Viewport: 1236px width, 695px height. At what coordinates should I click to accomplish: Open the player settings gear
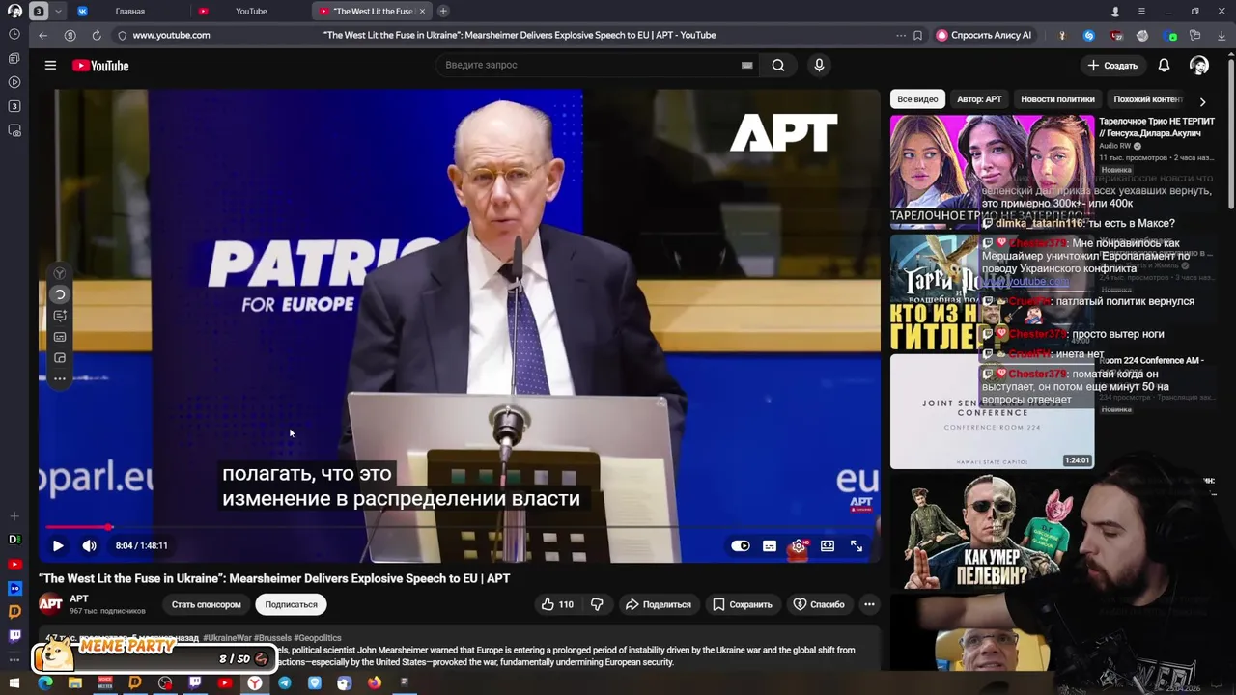pyautogui.click(x=799, y=545)
